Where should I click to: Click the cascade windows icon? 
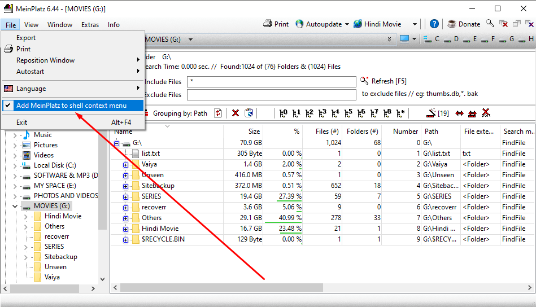point(517,24)
